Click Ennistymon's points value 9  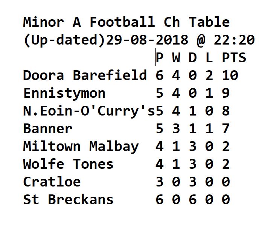226,93
